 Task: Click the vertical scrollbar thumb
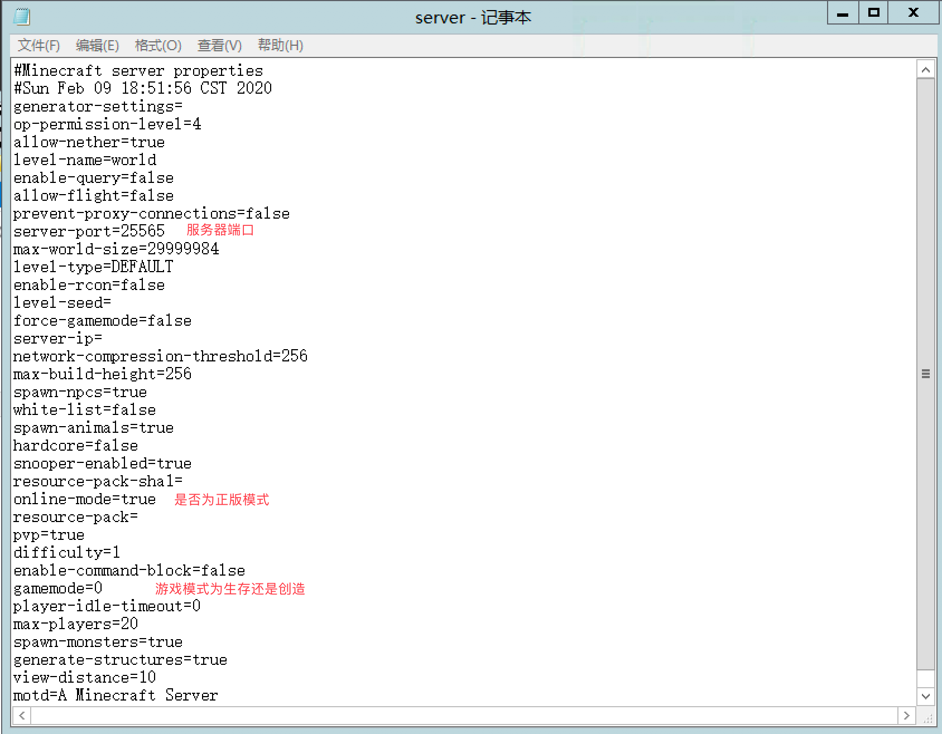click(926, 374)
